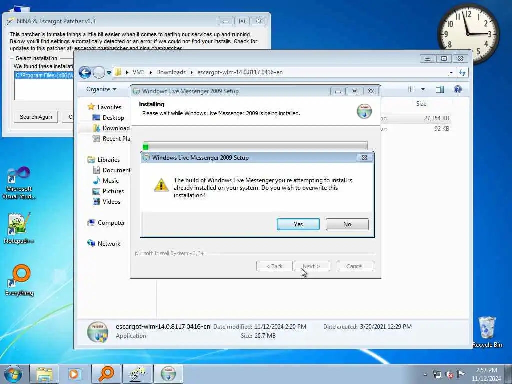Click the Explorer forward arrow button

(99, 72)
